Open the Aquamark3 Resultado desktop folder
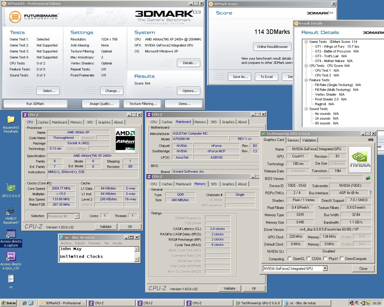 11,124
